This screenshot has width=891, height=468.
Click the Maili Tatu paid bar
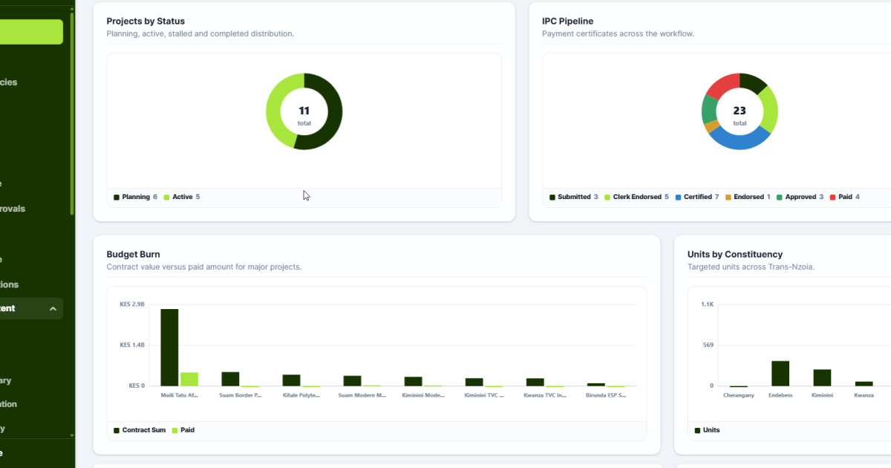(189, 379)
